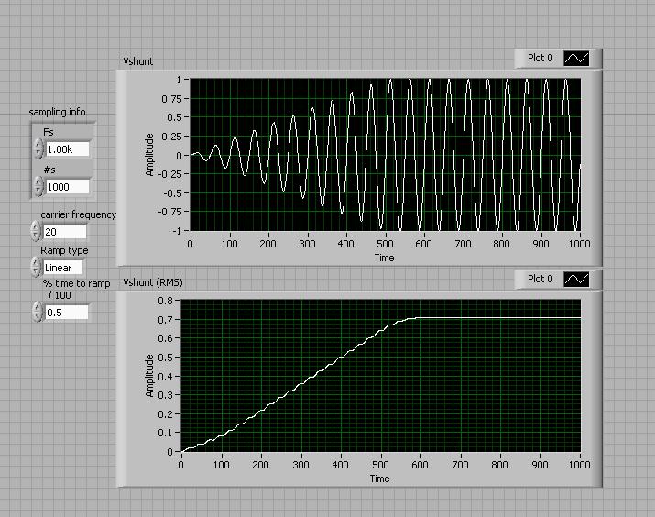655x517 pixels.
Task: Decrease % time to ramp using its down arrow
Action: tap(38, 317)
